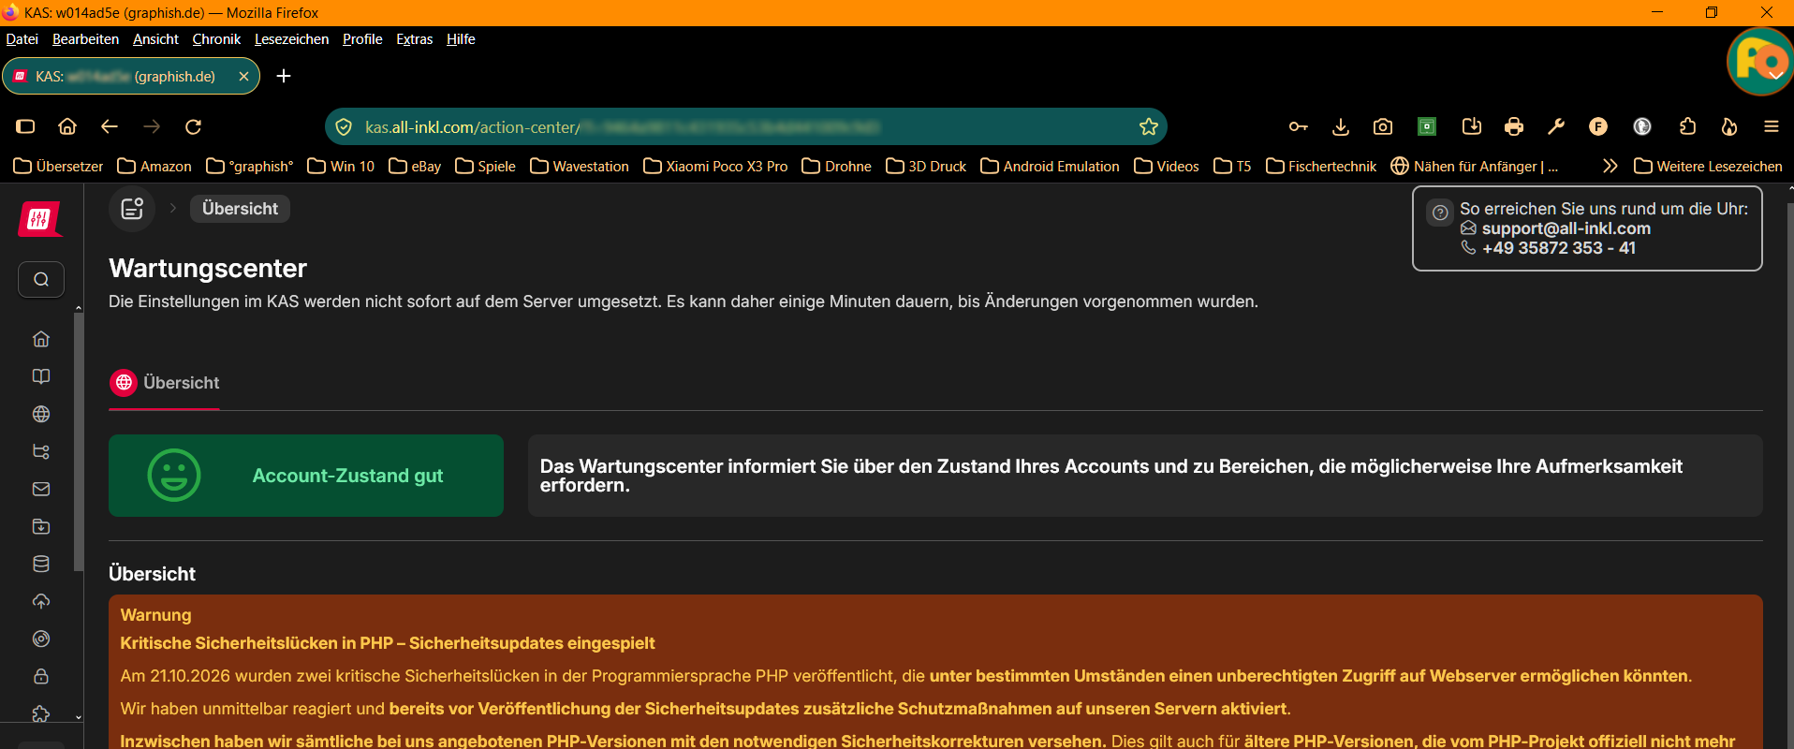
Task: Open the Profile menu
Action: [x=362, y=39]
